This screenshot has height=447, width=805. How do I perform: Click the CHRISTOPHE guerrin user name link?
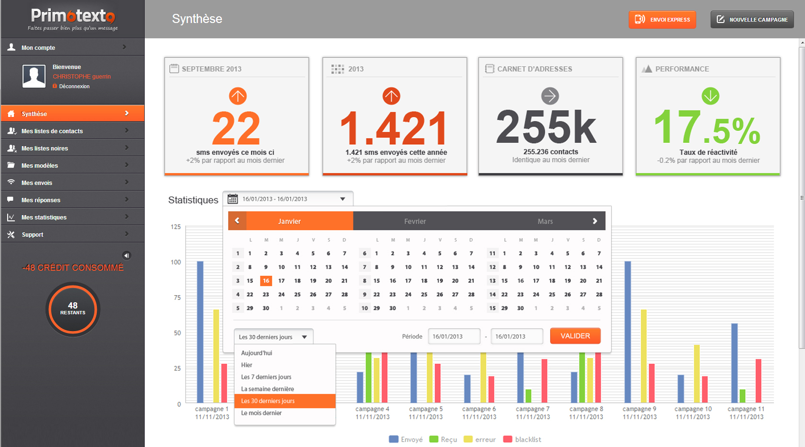pyautogui.click(x=81, y=76)
